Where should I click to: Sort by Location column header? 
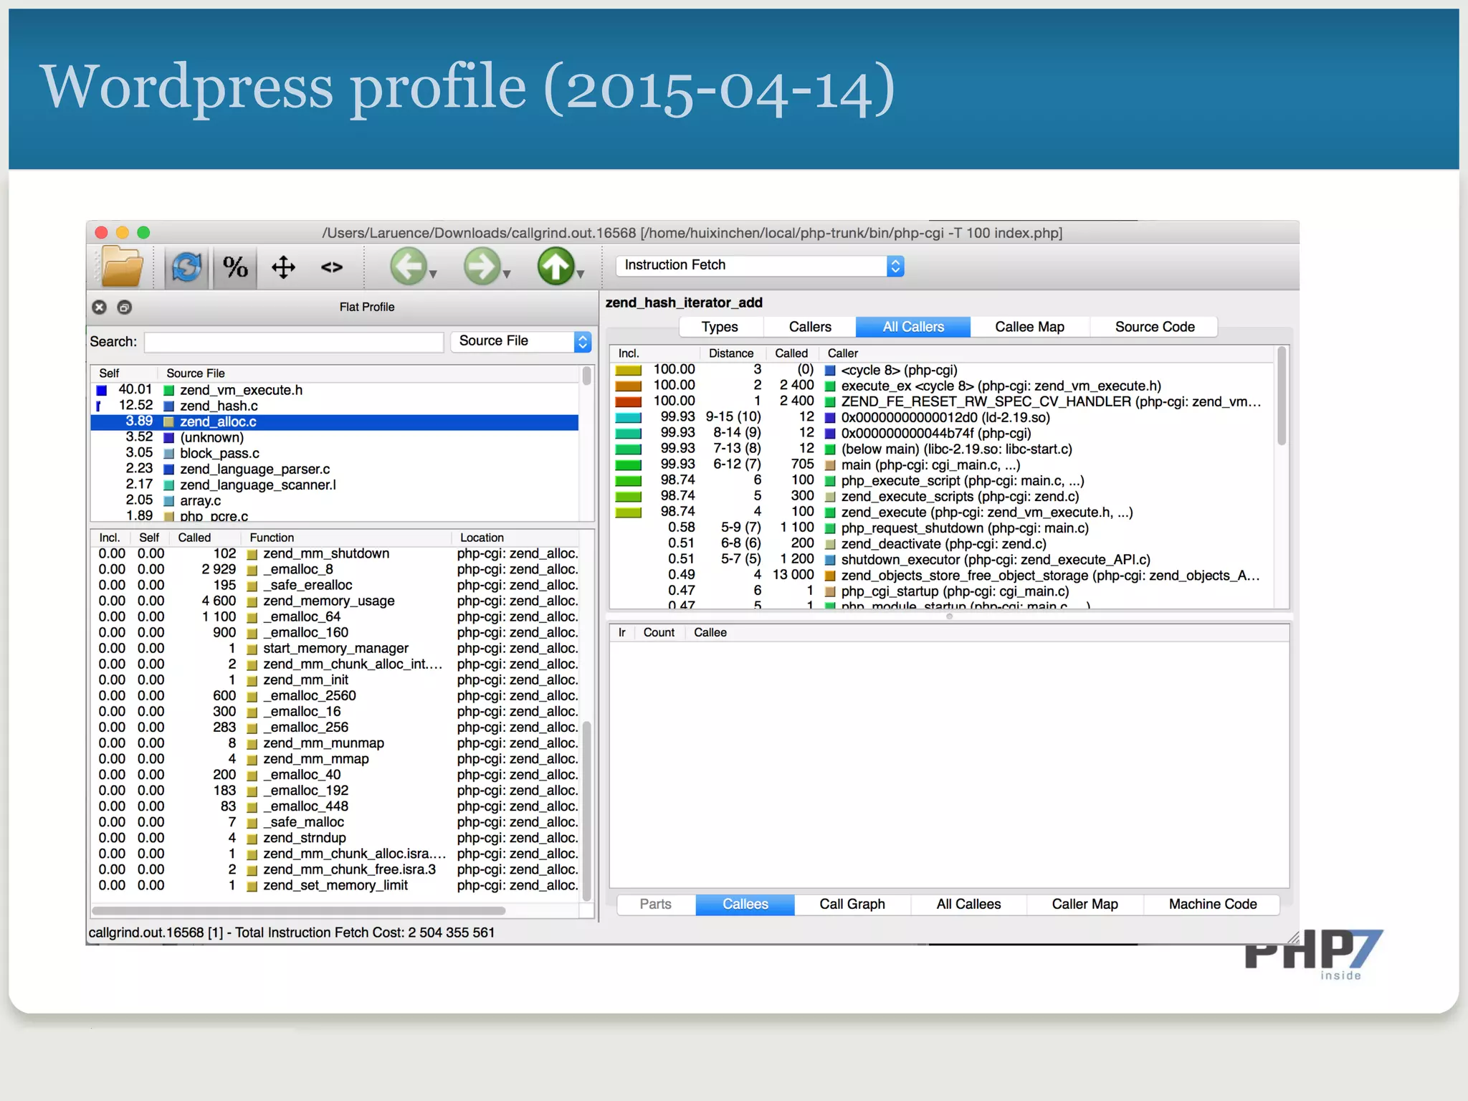[515, 538]
